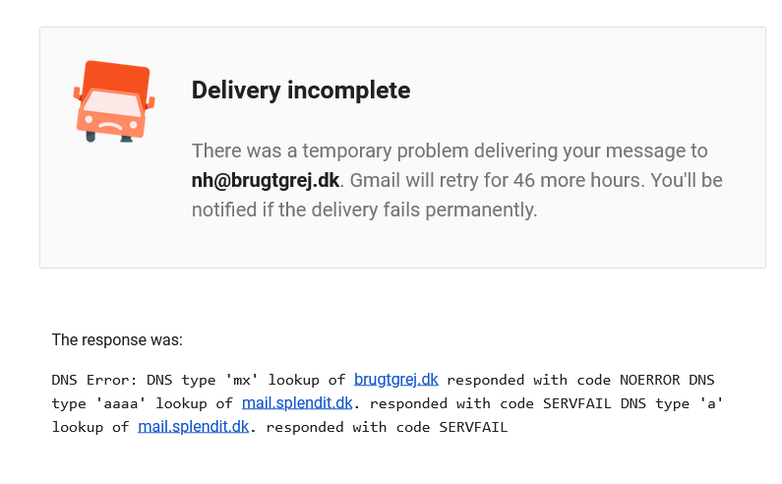Open the brugtgrej.dk link in DNS error
782x484 pixels.
coord(396,380)
